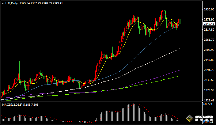This screenshot has height=125, width=216.
Task: Click the 2147.85 price axis label
Action: point(209,60)
